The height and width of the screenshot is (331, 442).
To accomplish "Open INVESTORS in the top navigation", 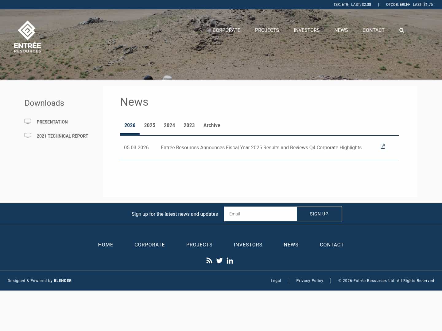I will 307,30.
